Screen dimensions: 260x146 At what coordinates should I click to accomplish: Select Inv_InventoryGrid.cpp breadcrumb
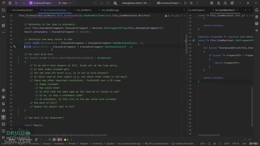129,144
